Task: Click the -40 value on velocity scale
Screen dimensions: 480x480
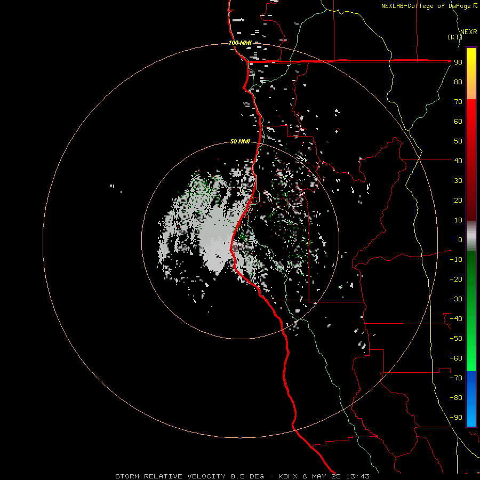Action: (456, 319)
